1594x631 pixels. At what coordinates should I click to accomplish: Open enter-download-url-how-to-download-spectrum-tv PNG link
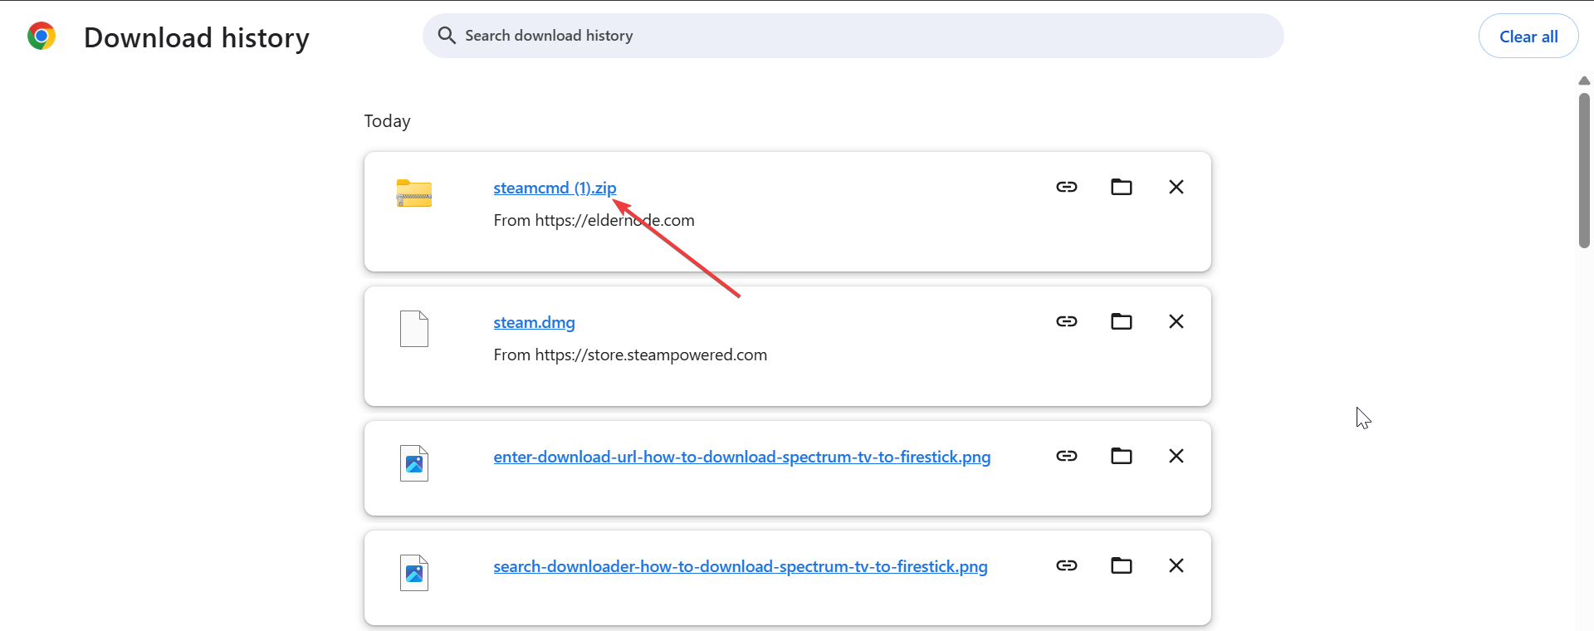pos(741,457)
